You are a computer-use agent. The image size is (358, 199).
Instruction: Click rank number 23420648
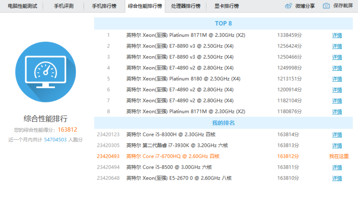108,178
